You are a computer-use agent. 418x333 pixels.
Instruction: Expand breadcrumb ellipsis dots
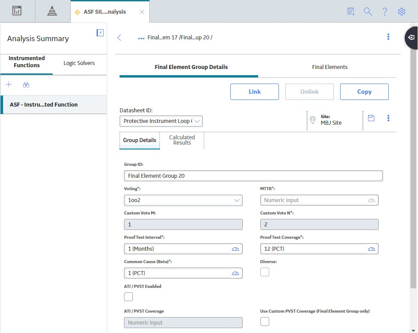pos(141,38)
